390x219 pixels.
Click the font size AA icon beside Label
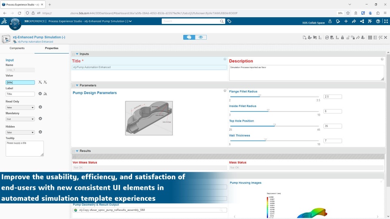[45, 94]
